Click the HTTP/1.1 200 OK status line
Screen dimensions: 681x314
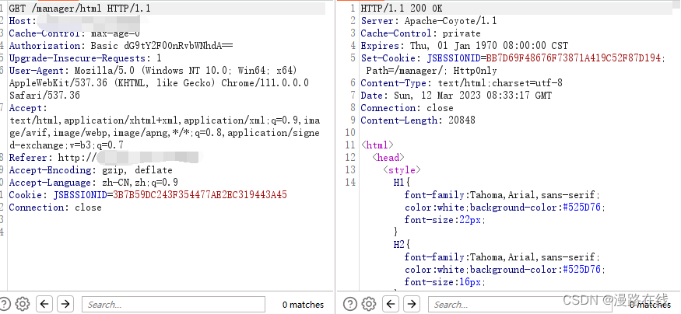(402, 9)
